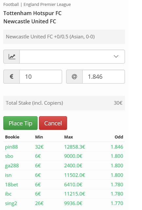
Task: Click the @ odds symbol icon
Action: 74,76
